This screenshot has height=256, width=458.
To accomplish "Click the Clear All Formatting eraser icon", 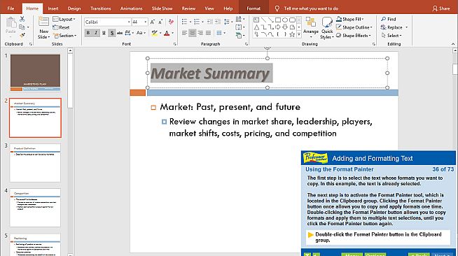I will tap(171, 22).
